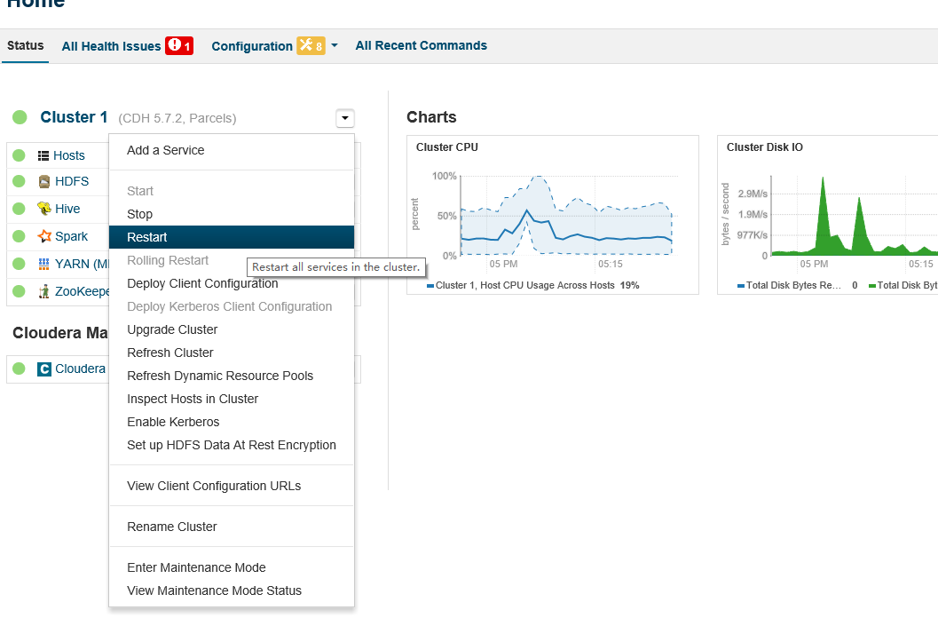Select Enable Kerberos menu item
Screen dimensions: 938x642
232,422
